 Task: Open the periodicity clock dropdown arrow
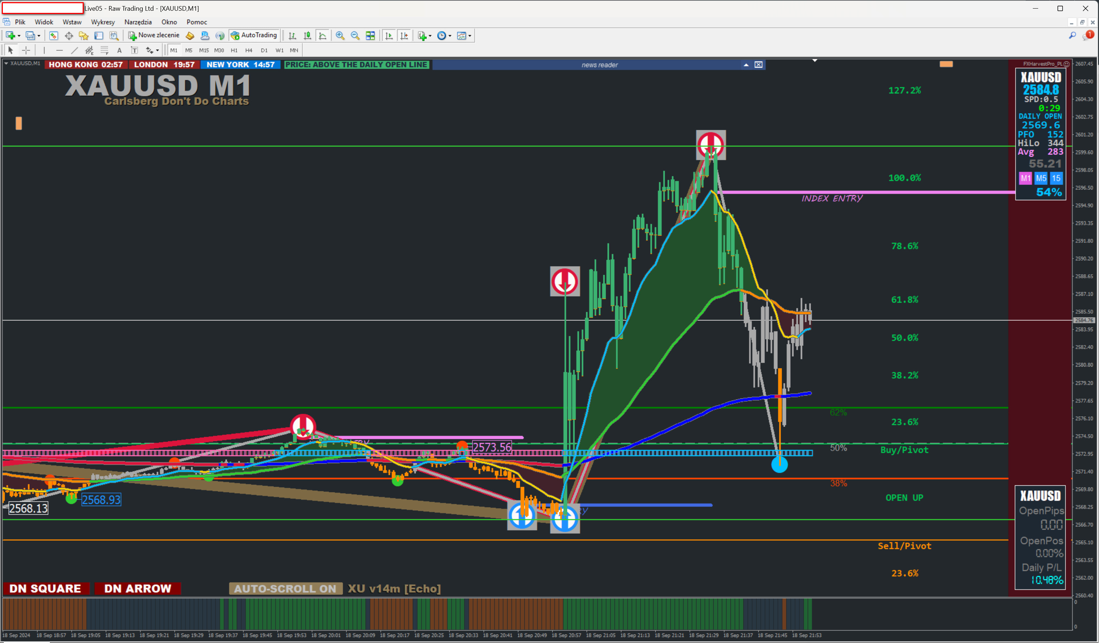tap(450, 36)
